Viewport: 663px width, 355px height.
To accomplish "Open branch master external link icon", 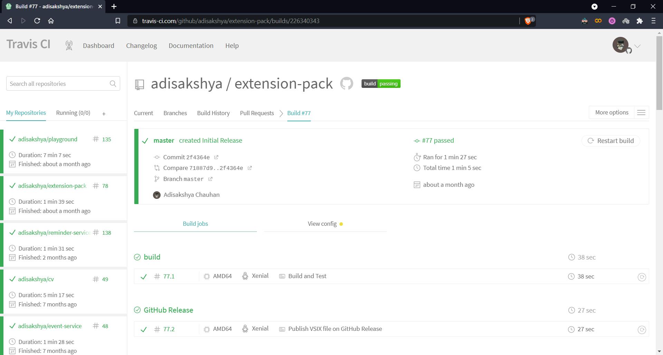I will pyautogui.click(x=211, y=179).
